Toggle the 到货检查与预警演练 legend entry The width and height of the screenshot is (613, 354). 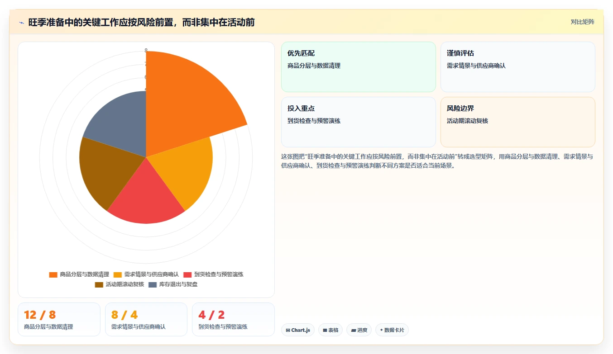213,274
